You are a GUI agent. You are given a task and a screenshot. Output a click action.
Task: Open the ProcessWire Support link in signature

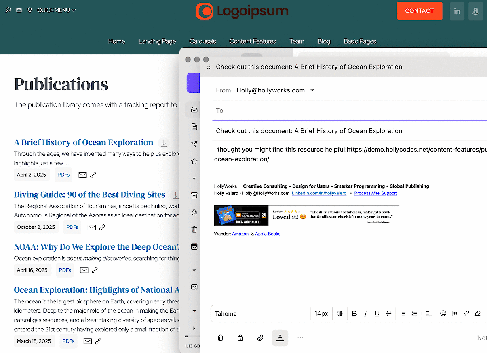[375, 193]
